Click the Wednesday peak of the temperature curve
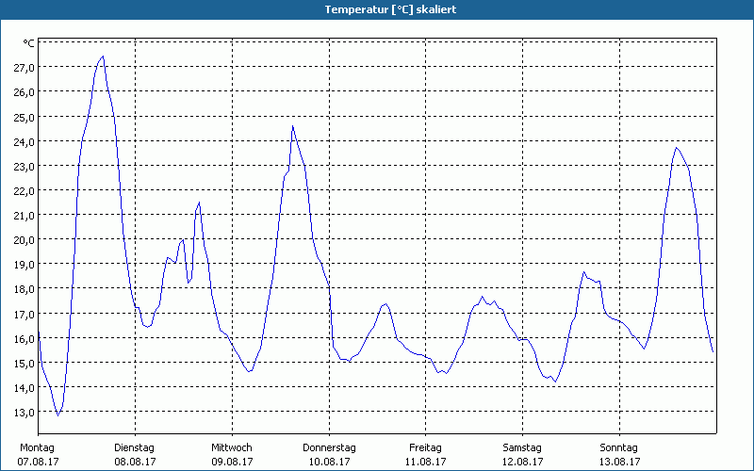The height and width of the screenshot is (471, 754). [x=292, y=126]
